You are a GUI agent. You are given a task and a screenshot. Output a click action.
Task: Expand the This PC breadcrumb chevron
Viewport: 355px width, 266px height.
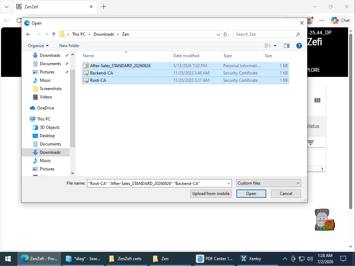coord(89,34)
